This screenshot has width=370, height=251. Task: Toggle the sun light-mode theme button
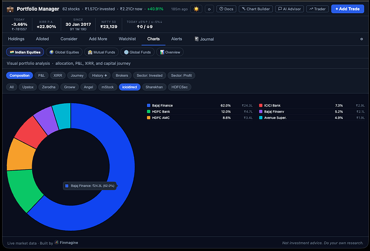click(196, 9)
